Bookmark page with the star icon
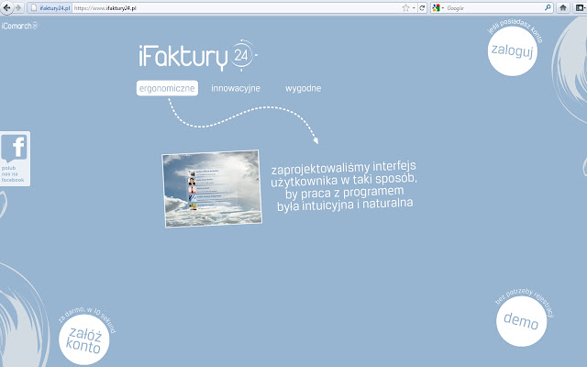 (x=405, y=8)
